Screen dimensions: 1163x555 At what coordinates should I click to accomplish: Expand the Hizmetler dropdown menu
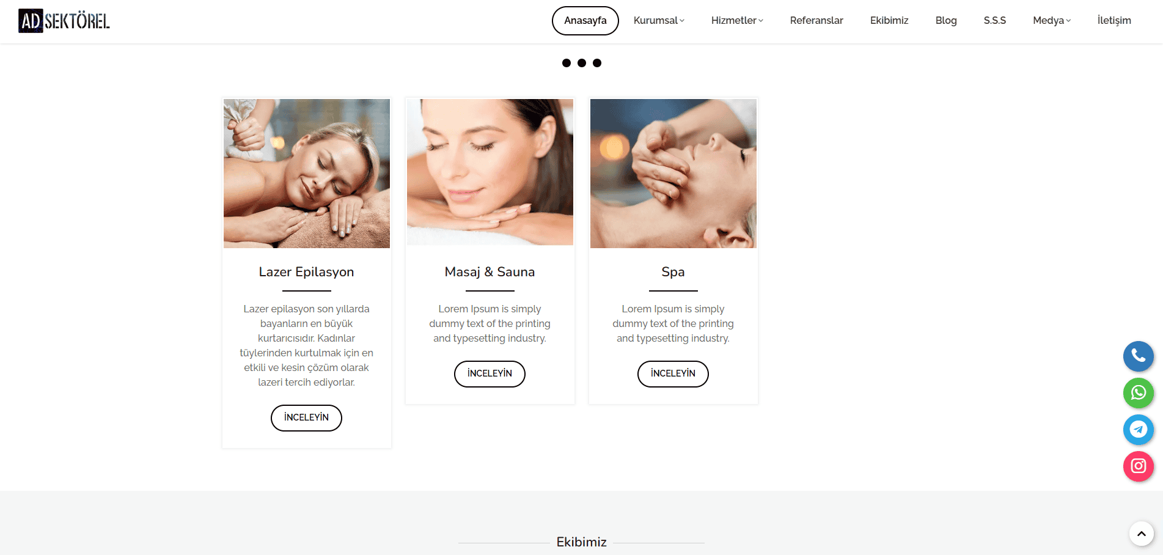(x=737, y=21)
